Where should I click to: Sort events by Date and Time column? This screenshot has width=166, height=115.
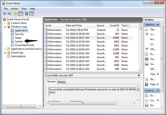click(x=80, y=25)
